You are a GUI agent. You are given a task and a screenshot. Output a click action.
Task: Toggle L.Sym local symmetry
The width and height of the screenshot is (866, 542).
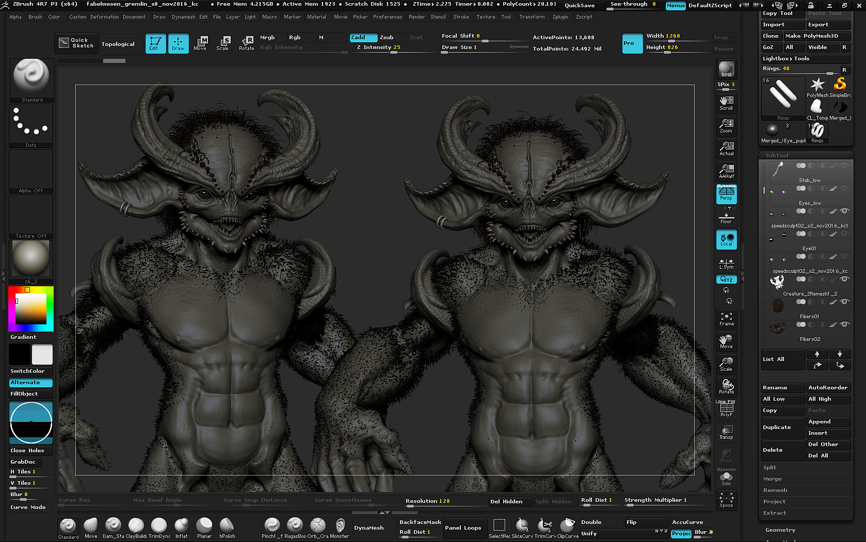click(726, 263)
